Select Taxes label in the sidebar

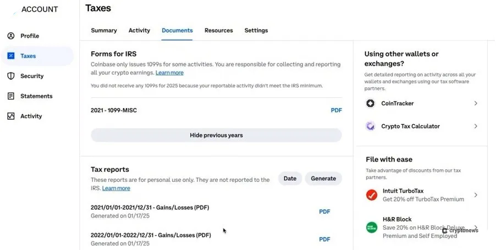[x=28, y=56]
